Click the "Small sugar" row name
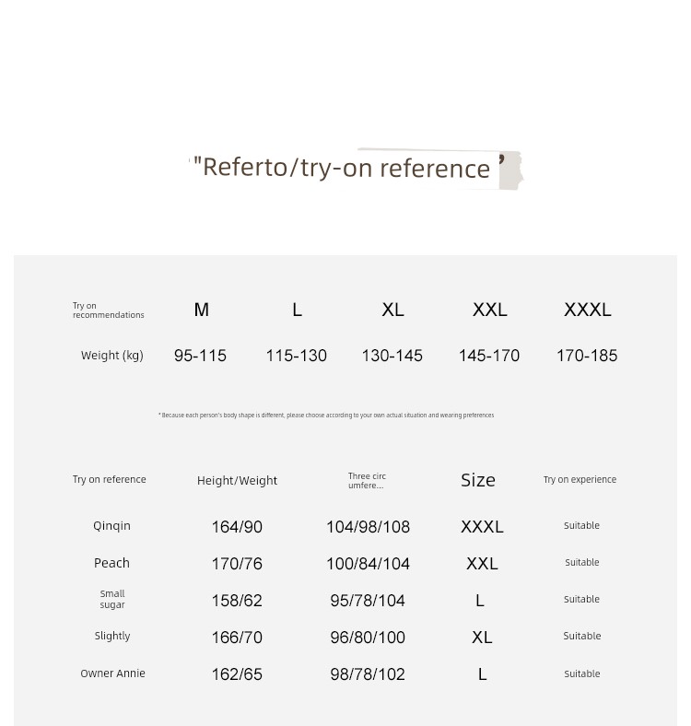The height and width of the screenshot is (726, 691). (112, 600)
